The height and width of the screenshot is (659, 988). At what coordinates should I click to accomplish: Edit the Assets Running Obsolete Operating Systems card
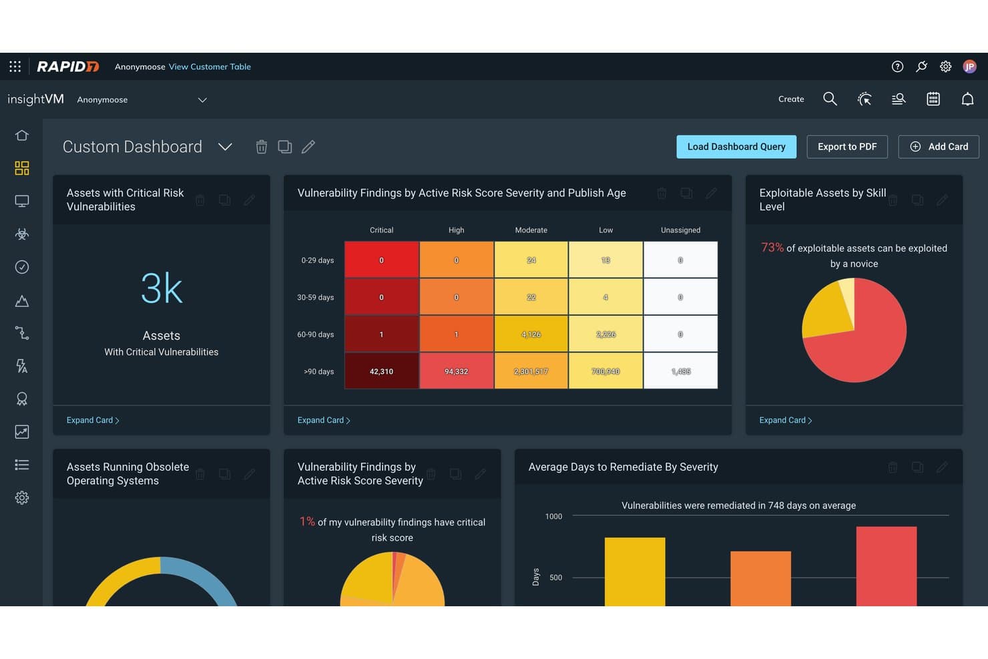coord(249,474)
